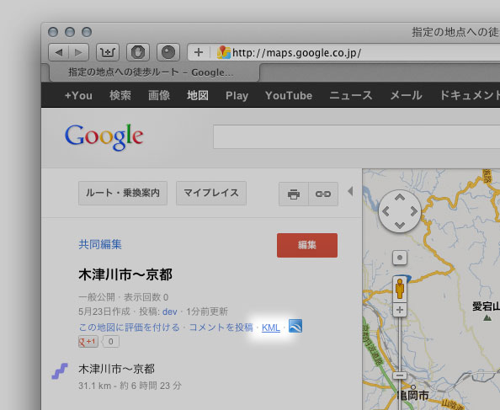Click the Street View pegman icon
This screenshot has width=500, height=410.
pyautogui.click(x=400, y=289)
